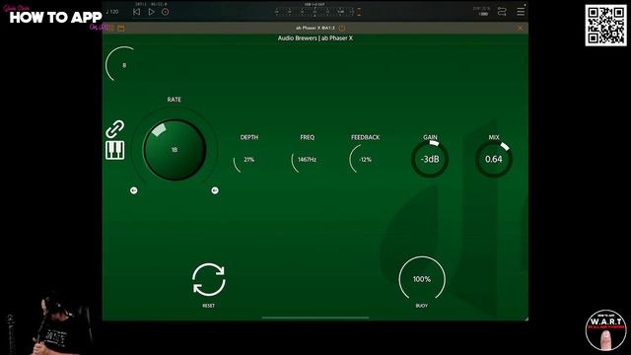Image resolution: width=631 pixels, height=355 pixels.
Task: Click the Buoy 100% dial
Action: coord(422,279)
